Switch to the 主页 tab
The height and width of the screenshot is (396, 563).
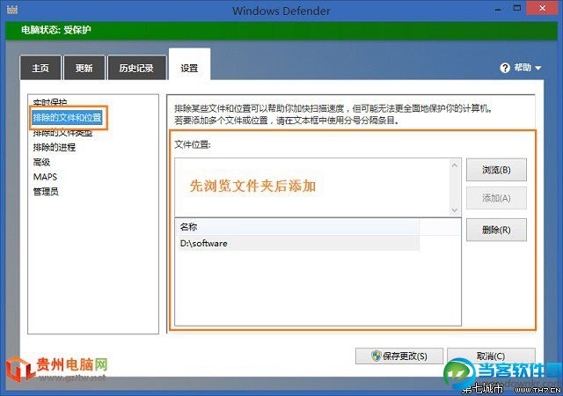pos(40,68)
